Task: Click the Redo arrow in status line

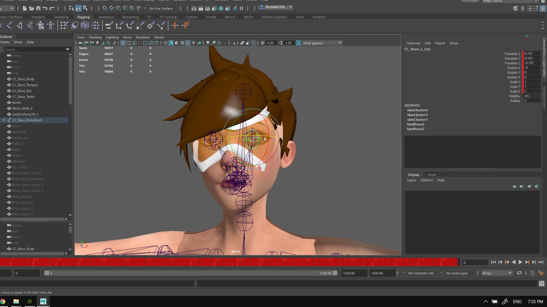Action: pos(52,8)
